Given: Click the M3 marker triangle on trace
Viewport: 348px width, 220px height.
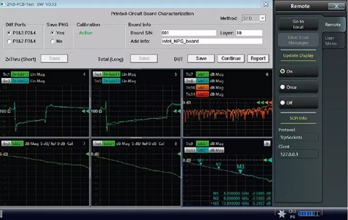Looking at the screenshot, I should pos(240,171).
